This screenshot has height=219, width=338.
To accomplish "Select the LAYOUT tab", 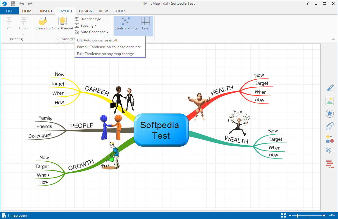I will (x=65, y=11).
